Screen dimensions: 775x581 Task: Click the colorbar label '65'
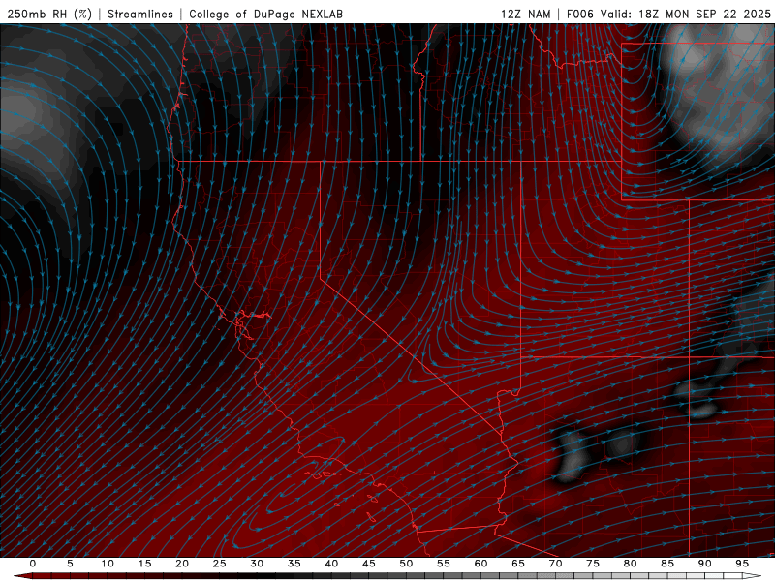tap(518, 564)
